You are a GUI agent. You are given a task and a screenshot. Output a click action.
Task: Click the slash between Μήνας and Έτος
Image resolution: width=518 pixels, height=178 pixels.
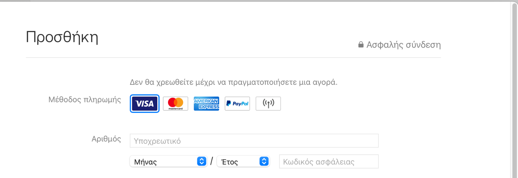212,161
